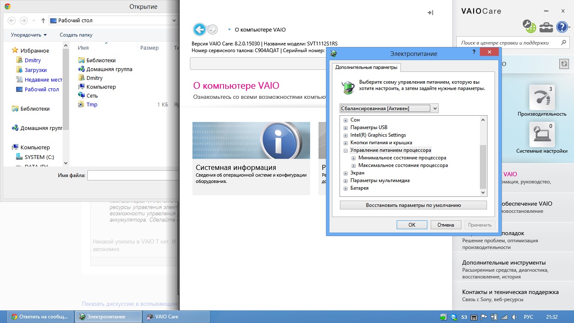Sort file list by Имя column
The height and width of the screenshot is (323, 574).
point(83,48)
